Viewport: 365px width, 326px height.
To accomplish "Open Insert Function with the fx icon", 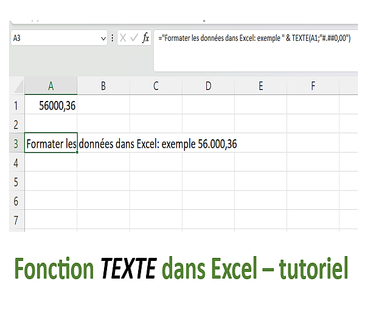I will coord(145,38).
